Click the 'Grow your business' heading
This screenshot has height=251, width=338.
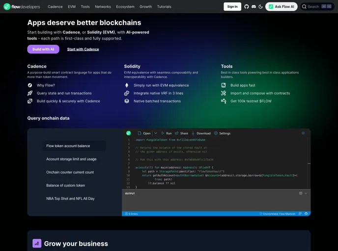coord(76,244)
